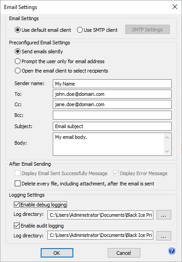
Task: Choose Prompt the user only for email address
Action: pyautogui.click(x=59, y=61)
